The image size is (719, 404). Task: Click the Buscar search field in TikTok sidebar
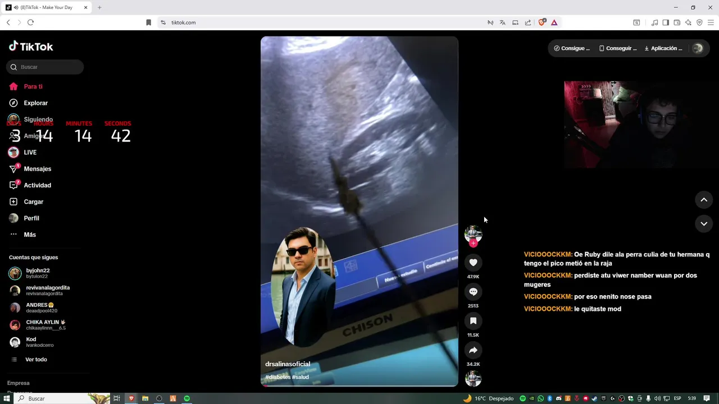click(x=45, y=67)
